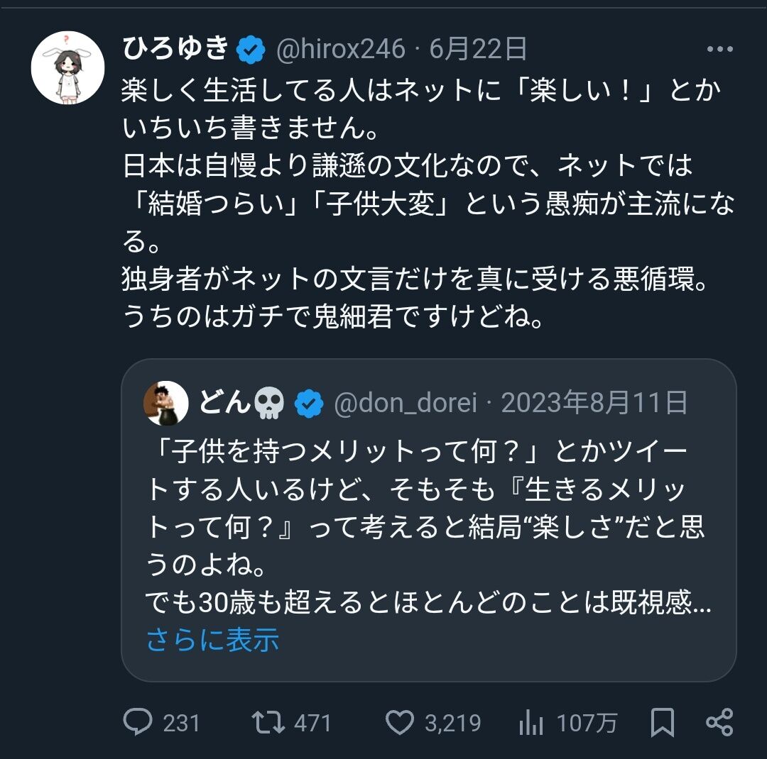Click ひろゆき's blue verified badge

[251, 50]
